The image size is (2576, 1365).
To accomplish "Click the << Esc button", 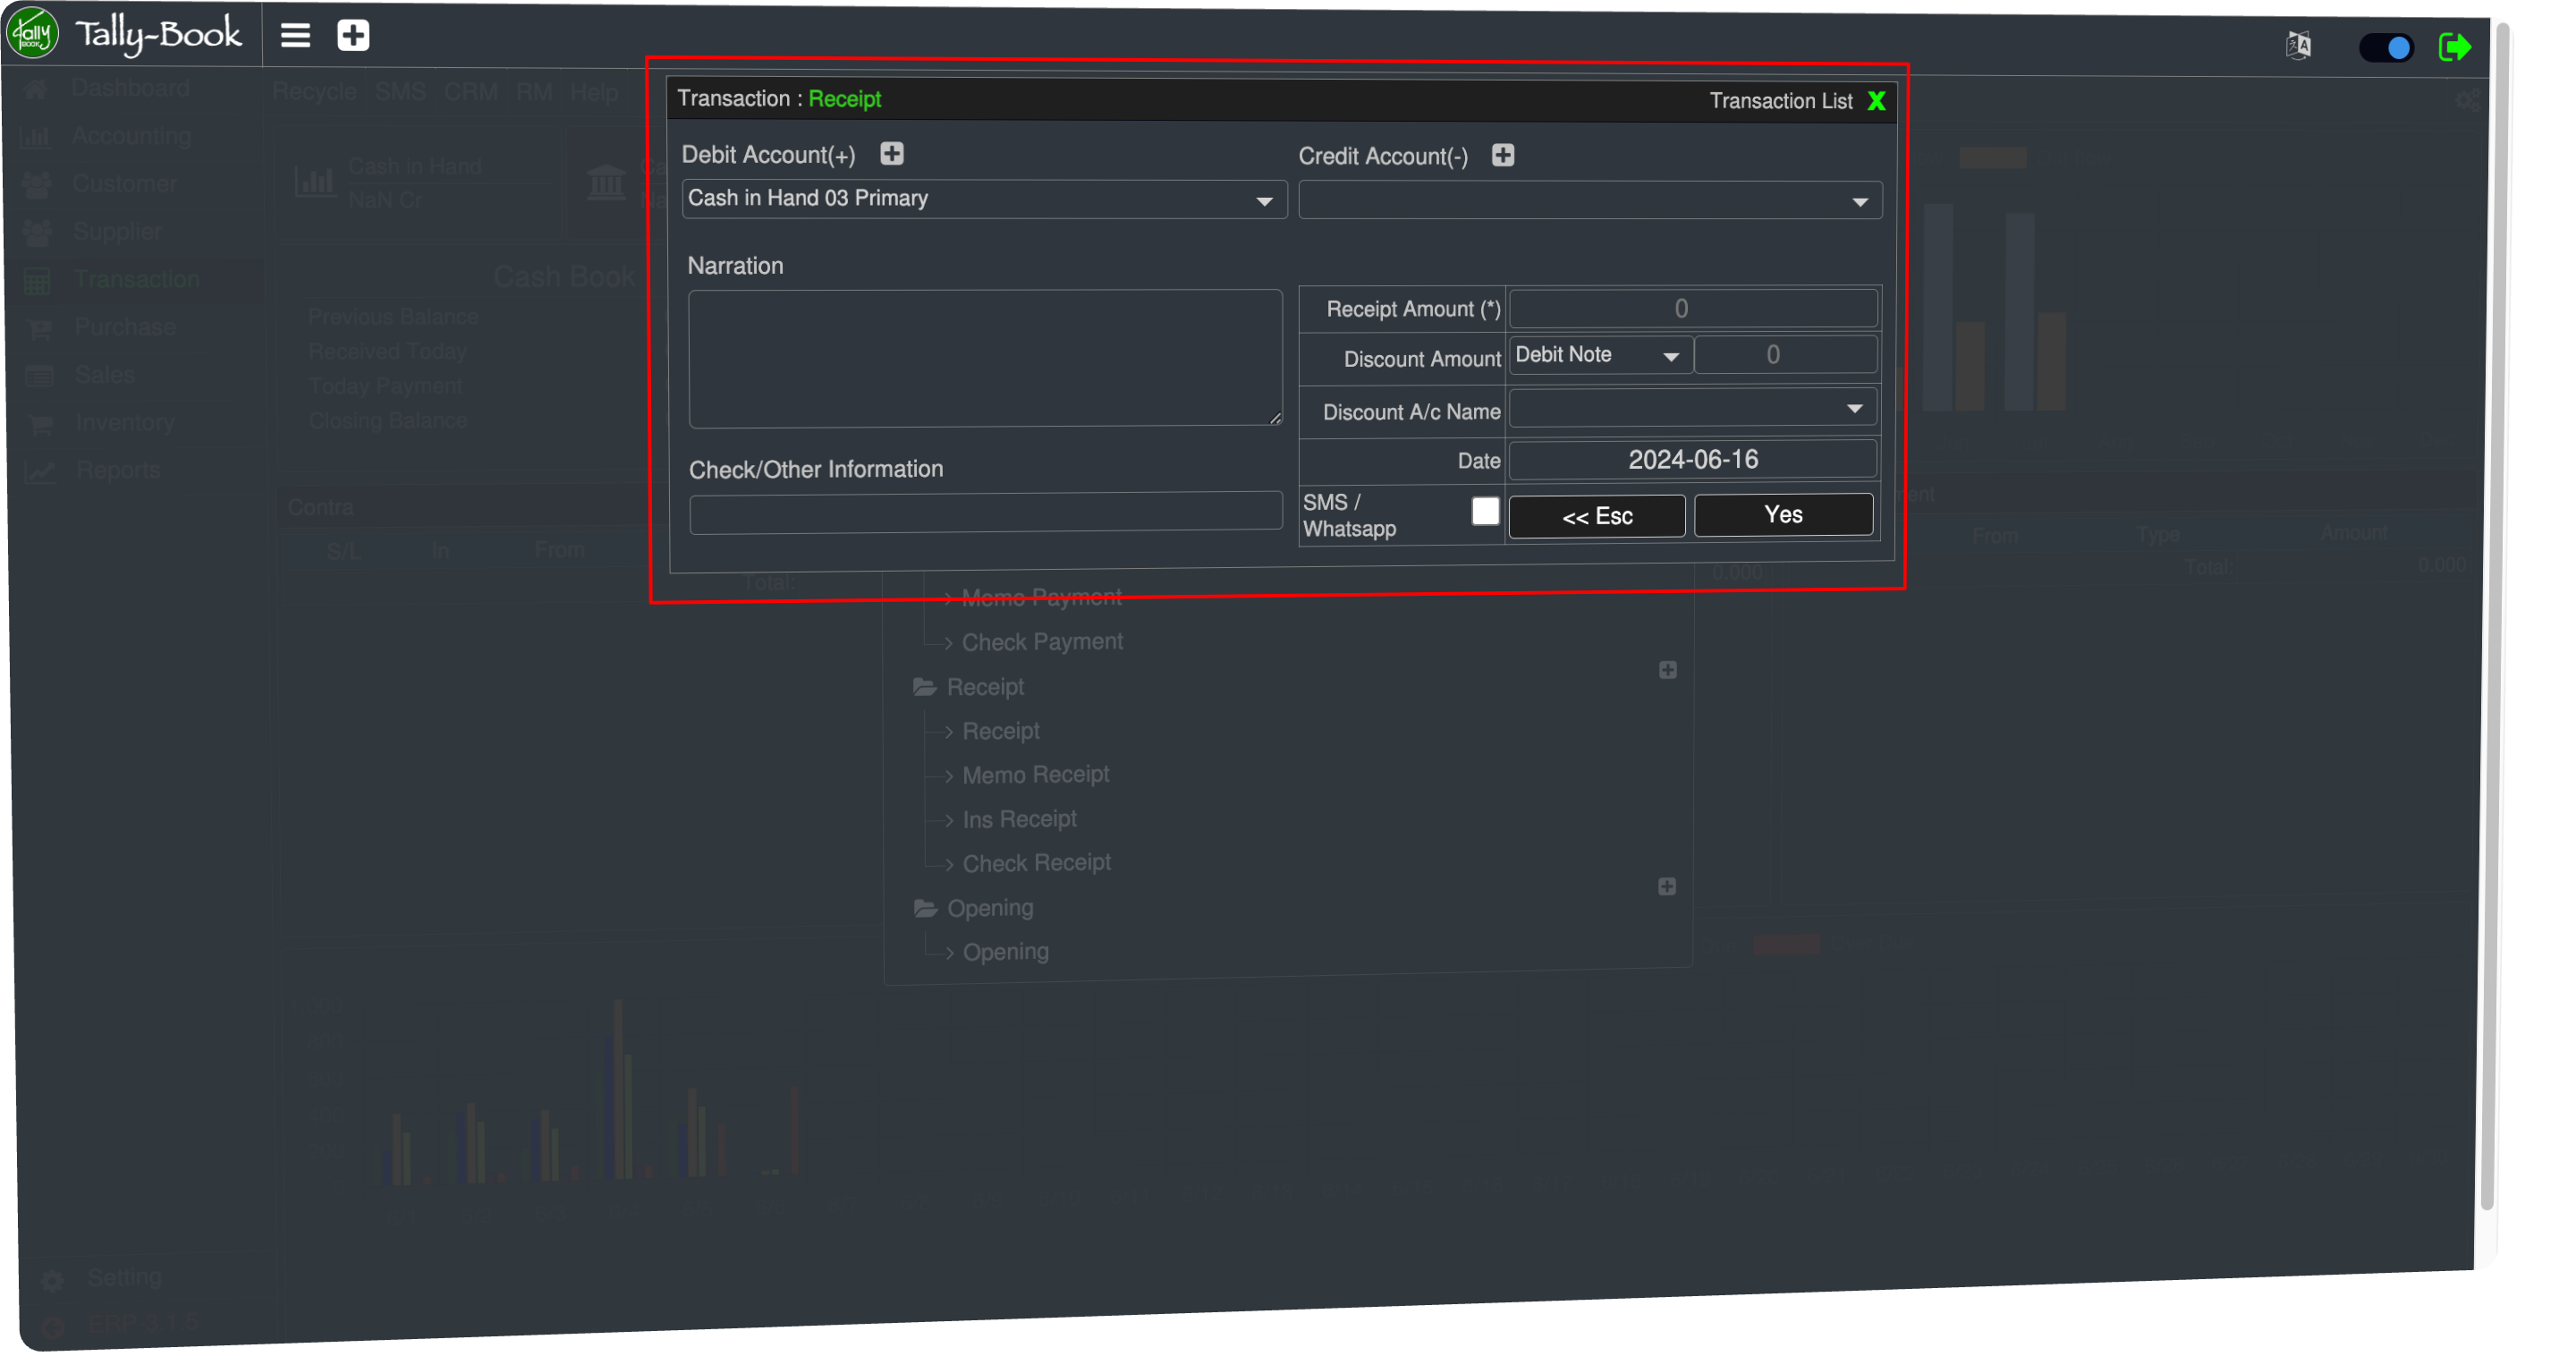I will 1596,517.
